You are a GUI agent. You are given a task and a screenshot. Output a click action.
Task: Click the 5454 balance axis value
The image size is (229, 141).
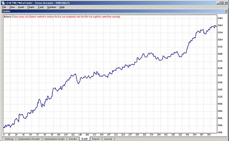[x=220, y=18]
